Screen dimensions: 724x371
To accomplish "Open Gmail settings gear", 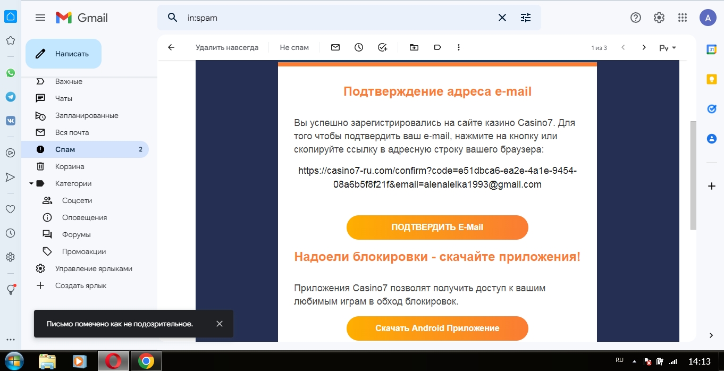I will pyautogui.click(x=659, y=18).
